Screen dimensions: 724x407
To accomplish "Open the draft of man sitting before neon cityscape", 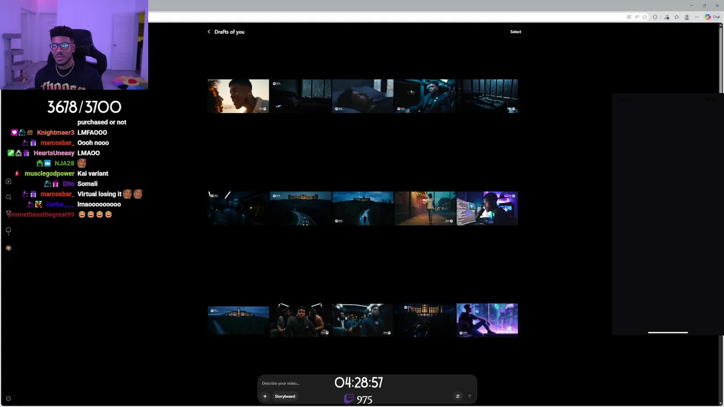I will tap(487, 320).
